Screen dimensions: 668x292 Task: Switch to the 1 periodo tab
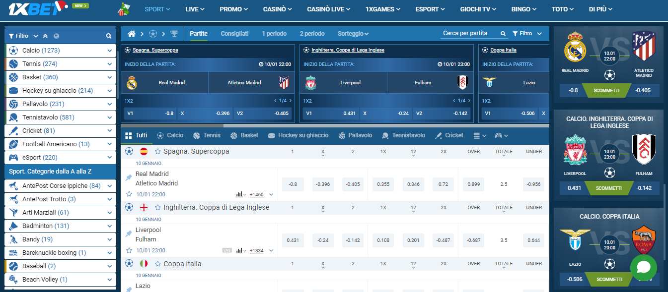274,34
